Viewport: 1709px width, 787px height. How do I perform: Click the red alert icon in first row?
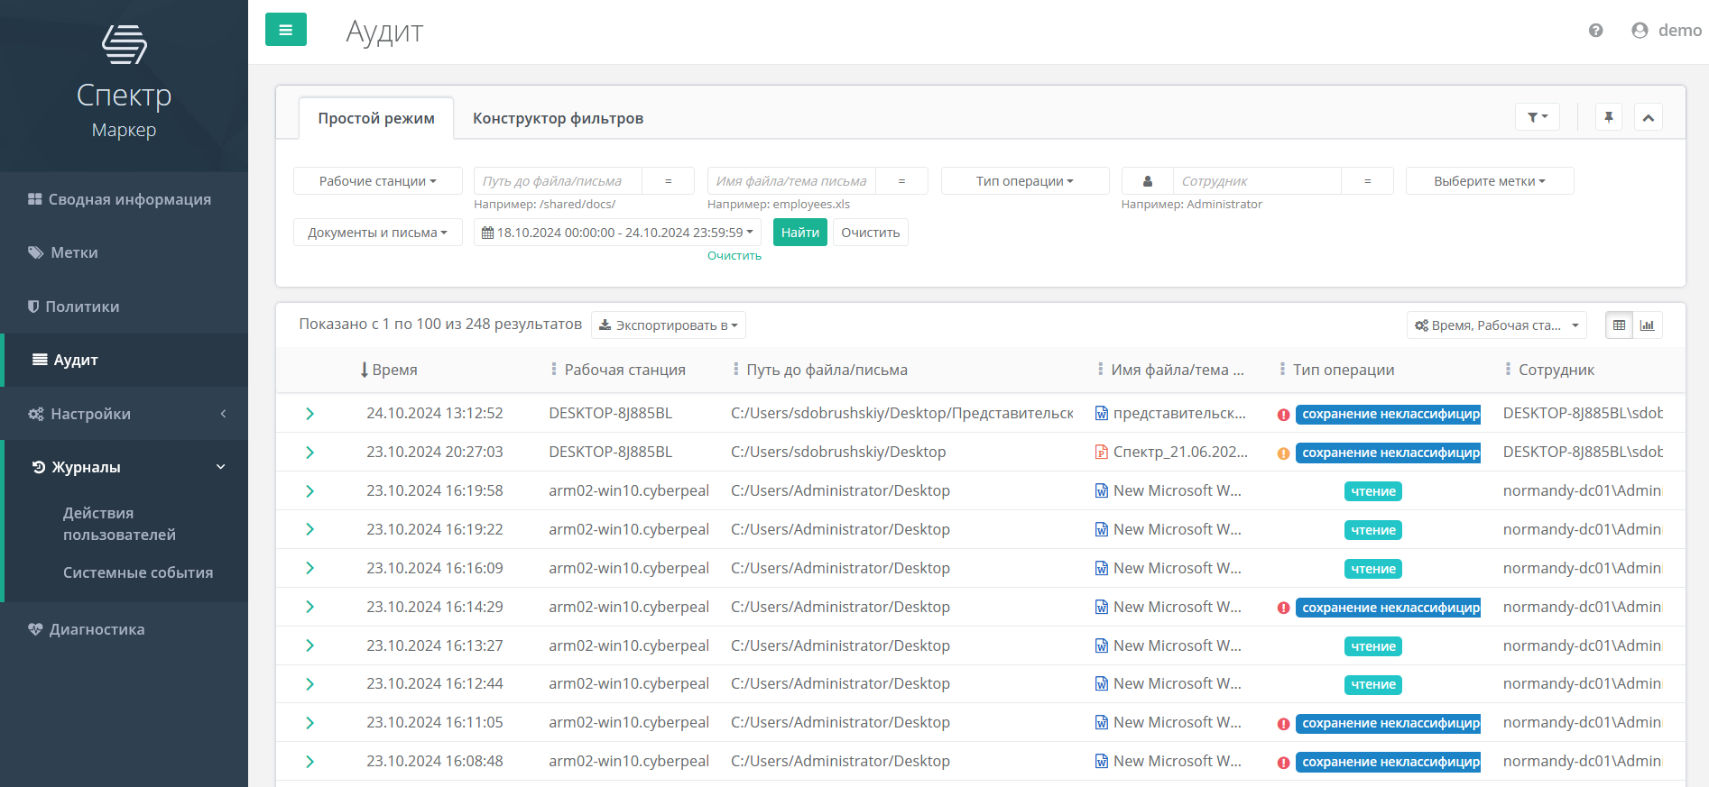click(1283, 415)
